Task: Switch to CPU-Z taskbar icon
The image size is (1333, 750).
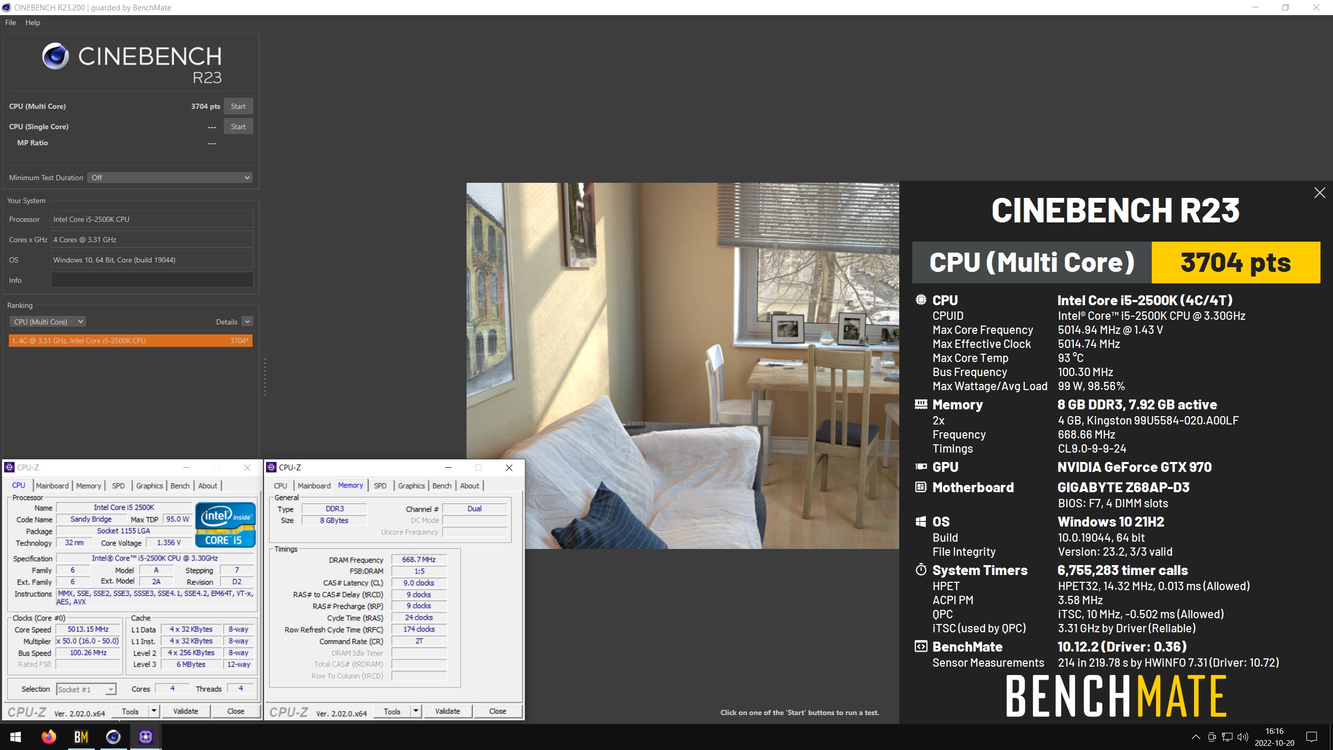Action: pos(145,737)
